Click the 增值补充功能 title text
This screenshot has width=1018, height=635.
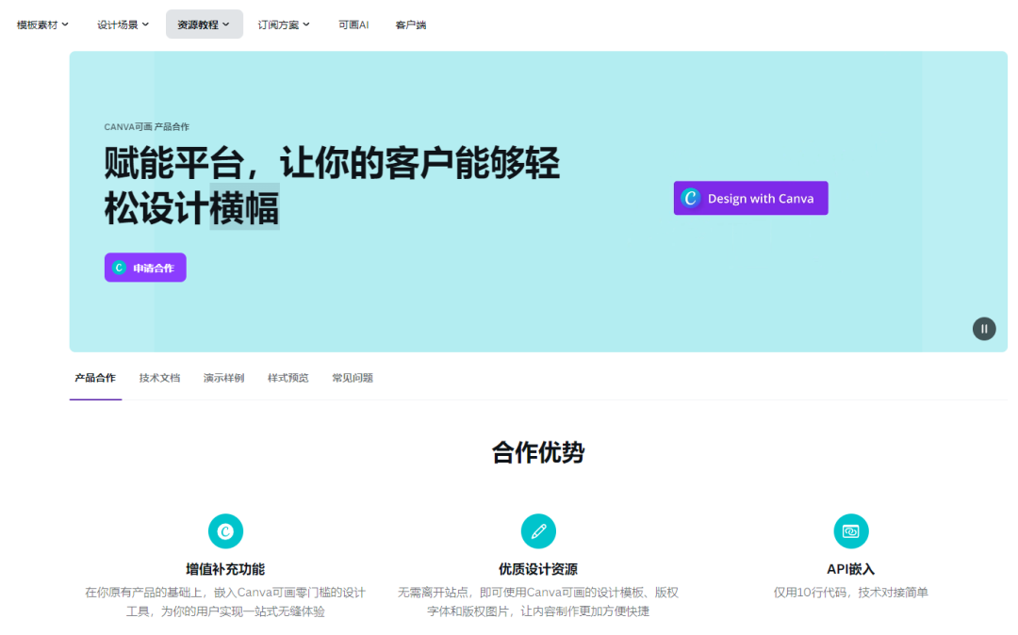pyautogui.click(x=225, y=569)
